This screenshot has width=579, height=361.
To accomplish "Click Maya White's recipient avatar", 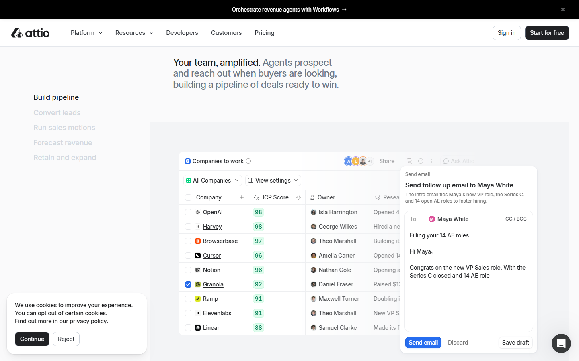I will click(x=432, y=219).
